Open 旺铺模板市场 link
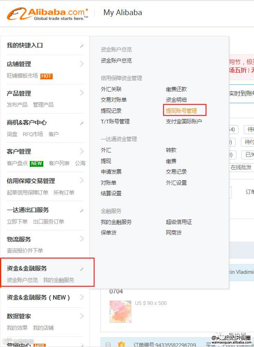The image size is (254, 347). coord(22,76)
